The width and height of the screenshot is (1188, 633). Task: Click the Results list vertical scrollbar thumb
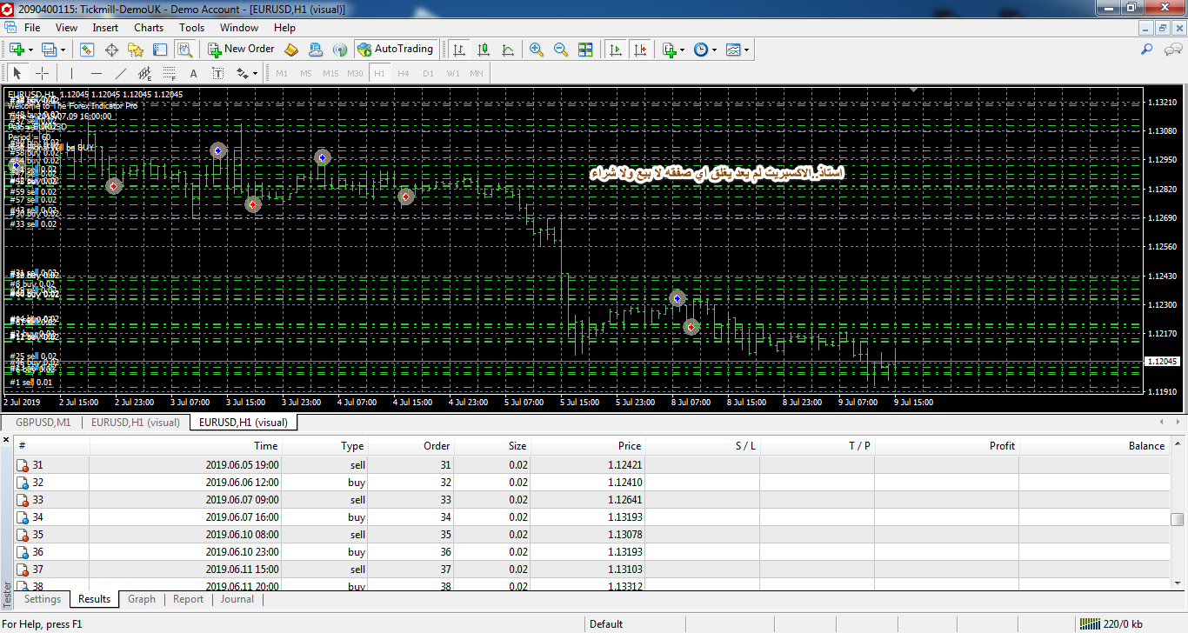pos(1178,519)
